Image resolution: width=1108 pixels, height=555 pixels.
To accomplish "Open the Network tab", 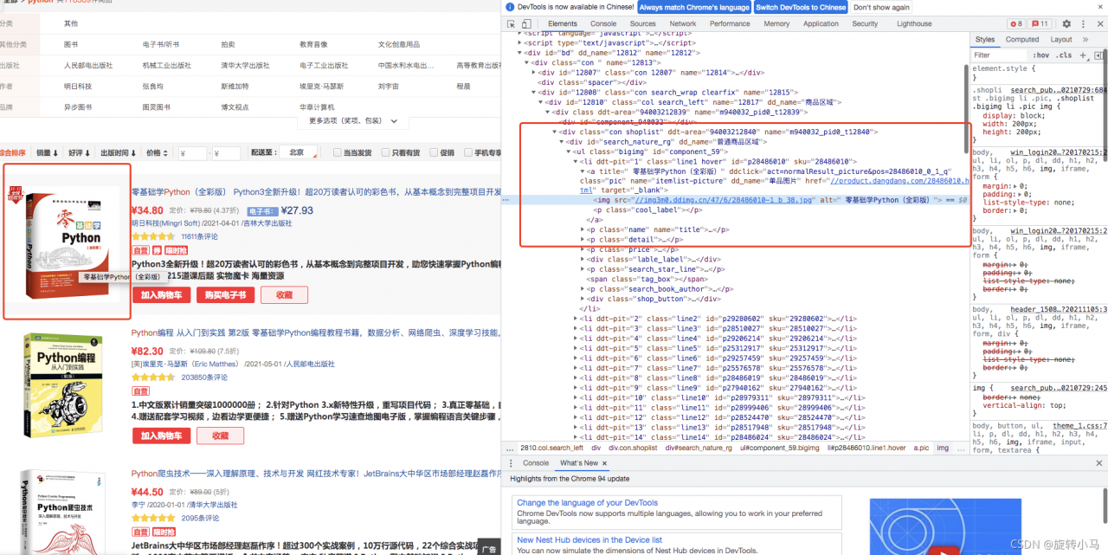I will click(x=682, y=23).
